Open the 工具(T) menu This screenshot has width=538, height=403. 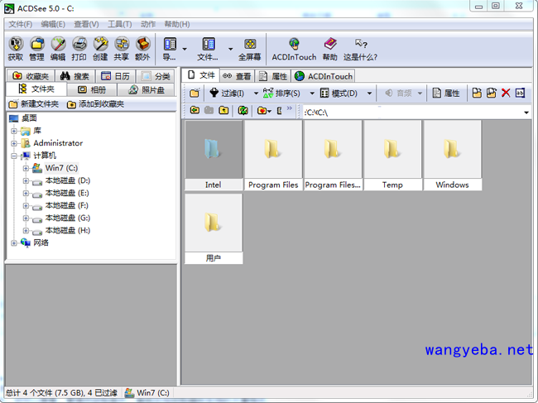coord(119,25)
